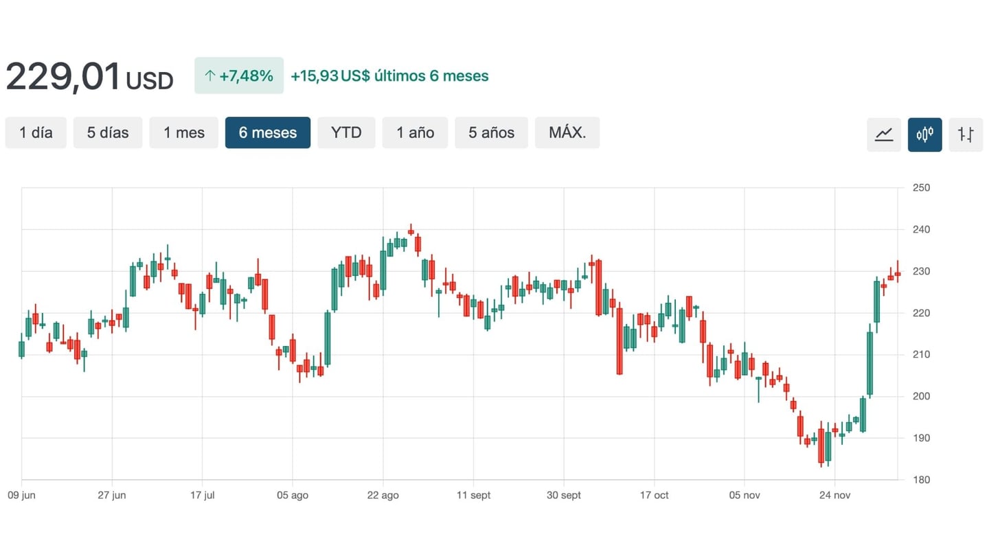Show the MÁX. full price history
This screenshot has width=989, height=556.
[567, 132]
